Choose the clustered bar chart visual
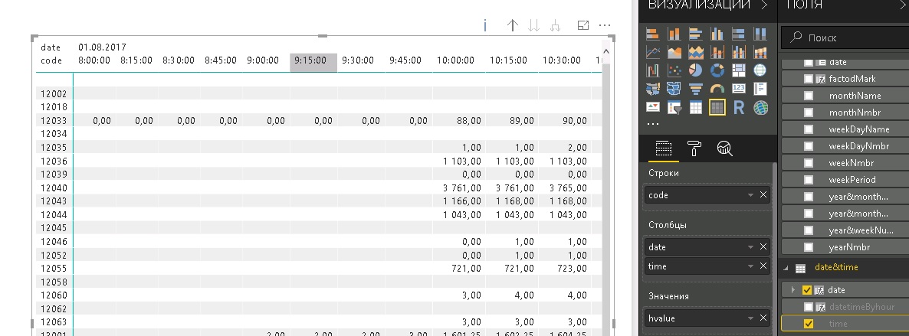The height and width of the screenshot is (336, 909). click(x=696, y=34)
